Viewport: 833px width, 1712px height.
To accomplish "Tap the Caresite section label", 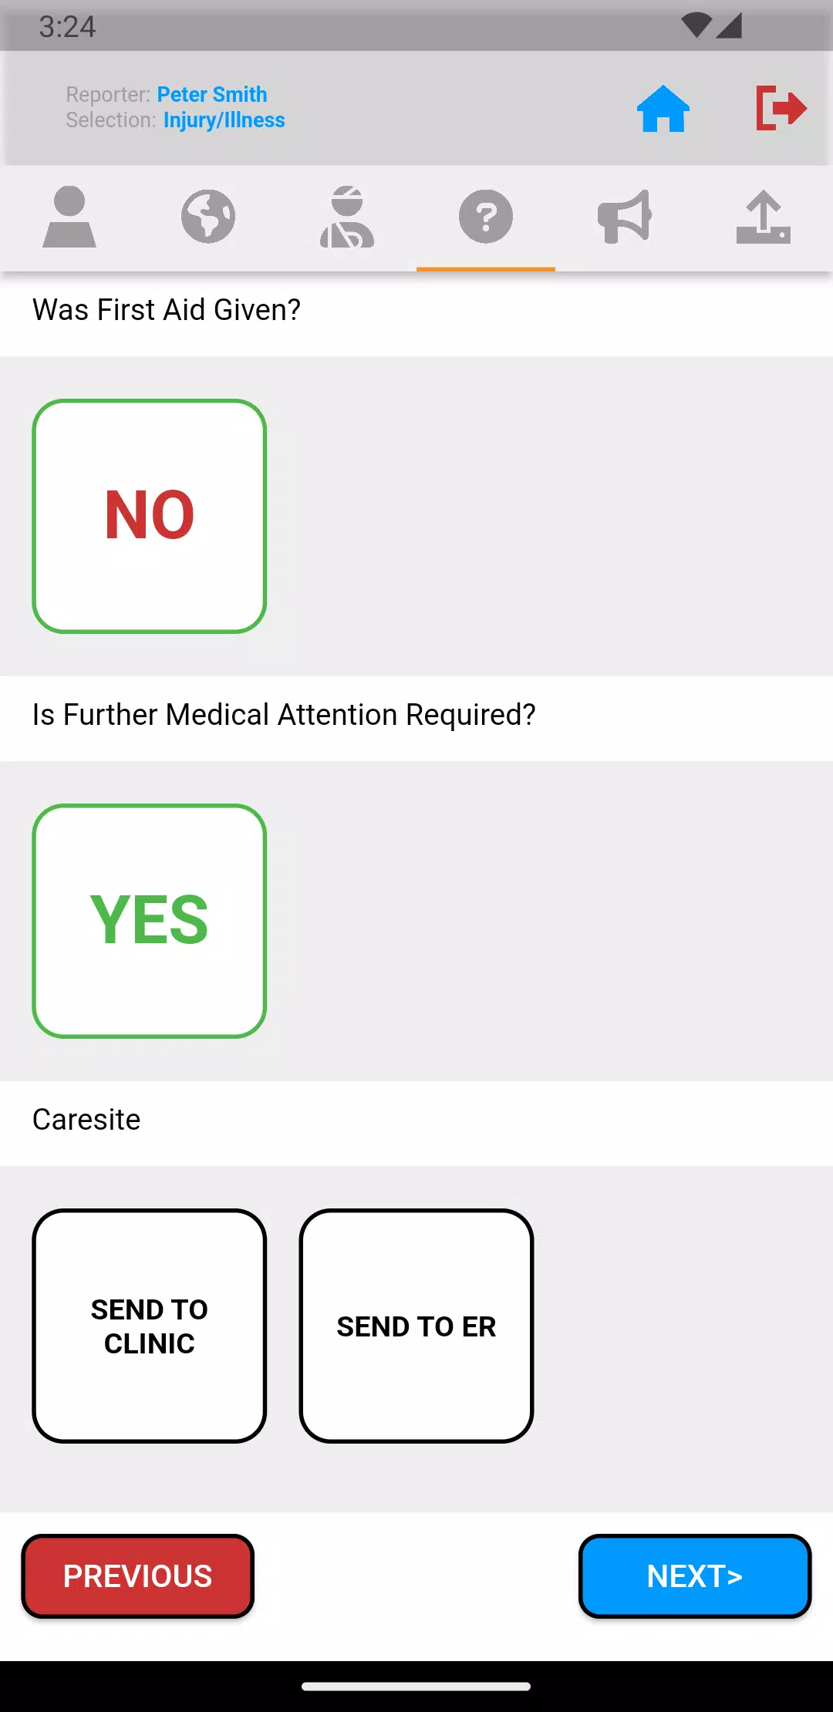I will (86, 1120).
